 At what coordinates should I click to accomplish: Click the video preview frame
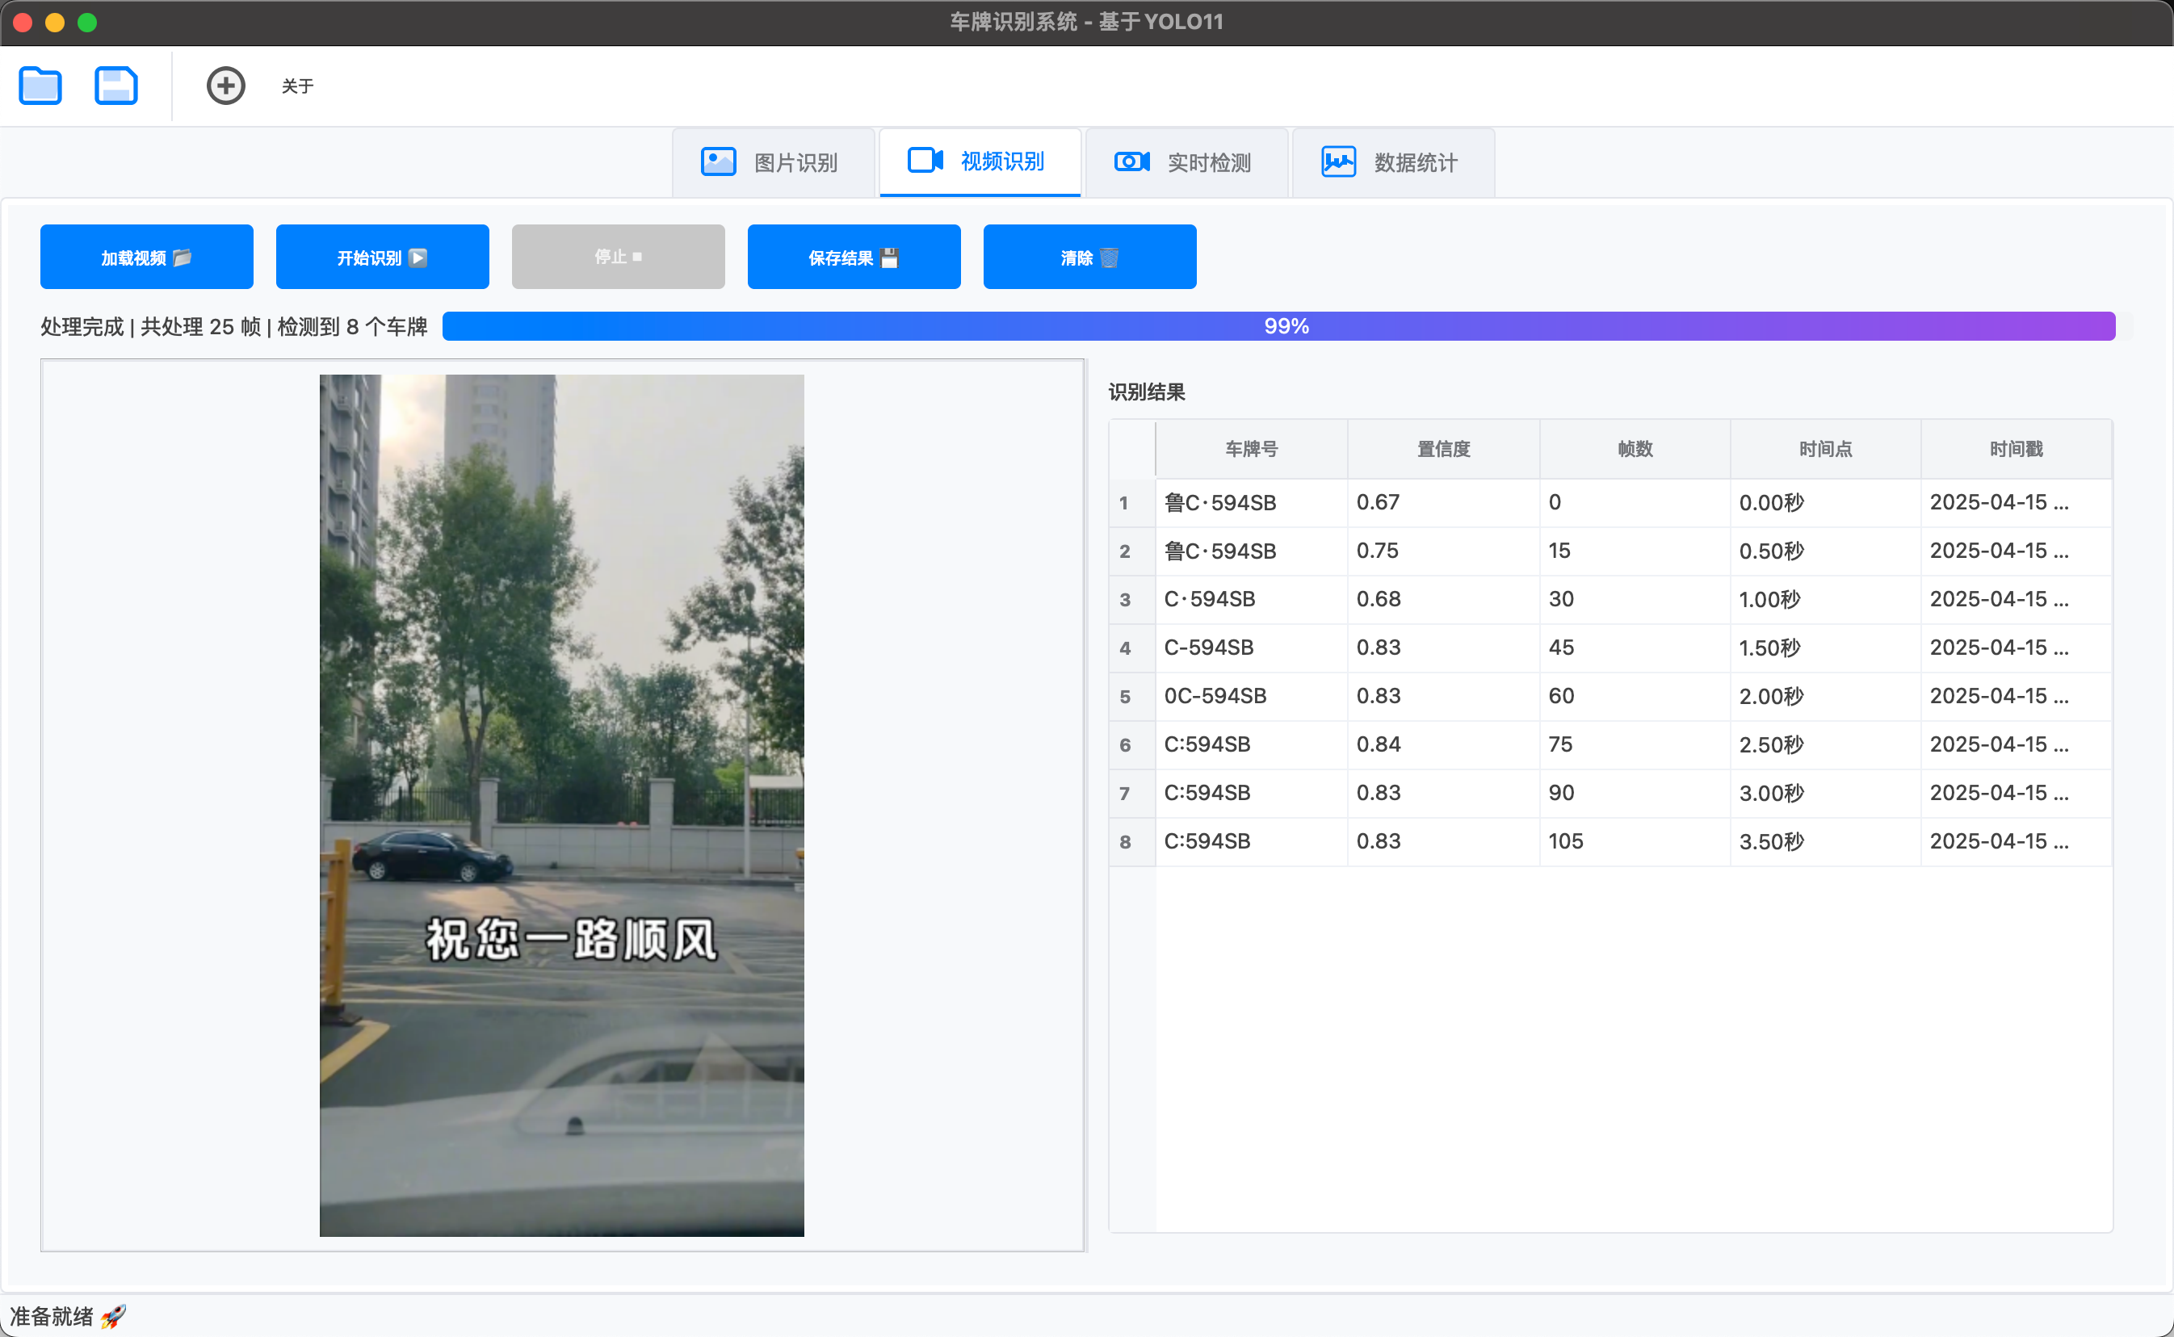[x=561, y=805]
